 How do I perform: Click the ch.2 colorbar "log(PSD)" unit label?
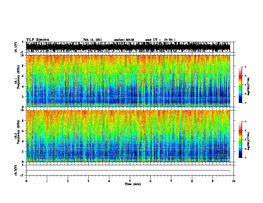click(248, 141)
